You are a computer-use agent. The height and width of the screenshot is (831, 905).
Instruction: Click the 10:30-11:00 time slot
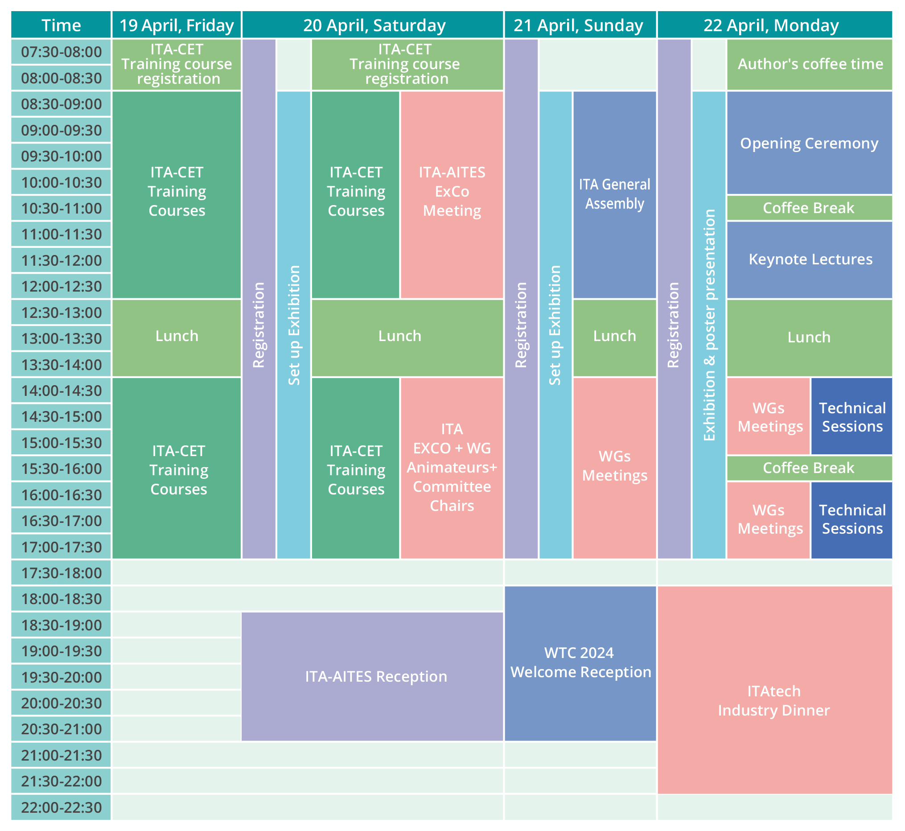click(61, 208)
